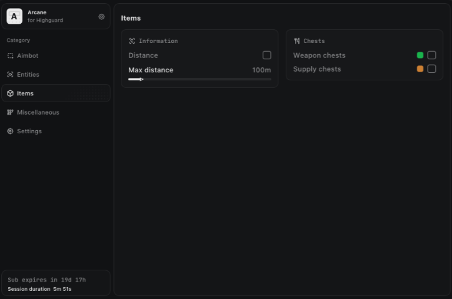Viewport: 452px width, 299px height.
Task: Enable the Distance checkbox
Action: tap(266, 55)
